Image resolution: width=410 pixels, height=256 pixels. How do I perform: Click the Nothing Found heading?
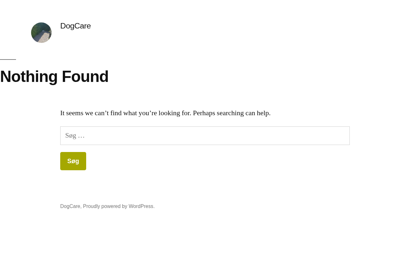[x=54, y=76]
